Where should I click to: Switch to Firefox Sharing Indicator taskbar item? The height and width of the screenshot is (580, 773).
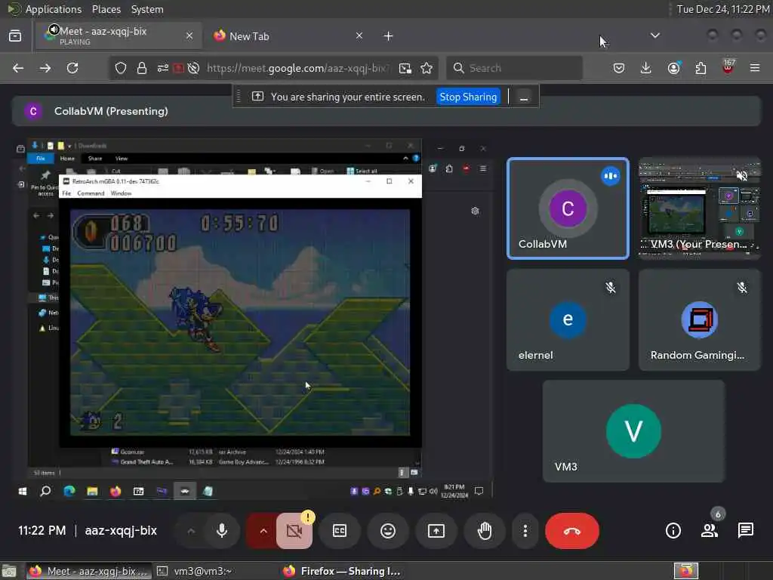341,571
